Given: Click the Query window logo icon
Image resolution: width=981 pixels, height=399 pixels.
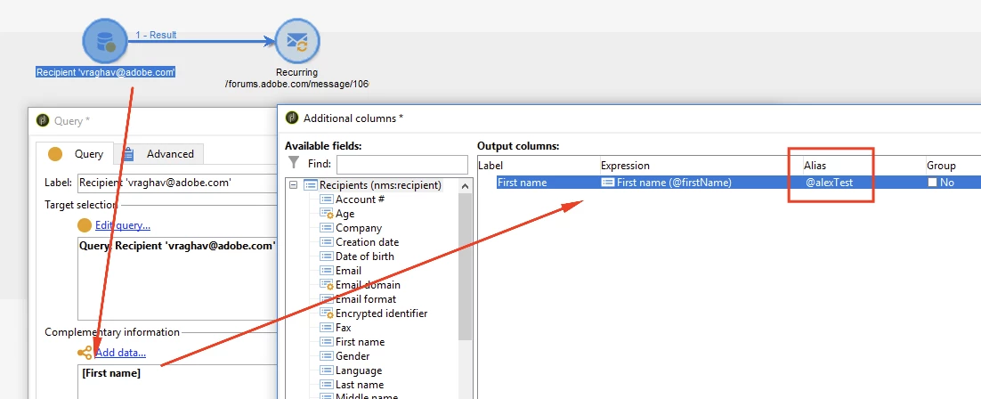Looking at the screenshot, I should coord(43,121).
